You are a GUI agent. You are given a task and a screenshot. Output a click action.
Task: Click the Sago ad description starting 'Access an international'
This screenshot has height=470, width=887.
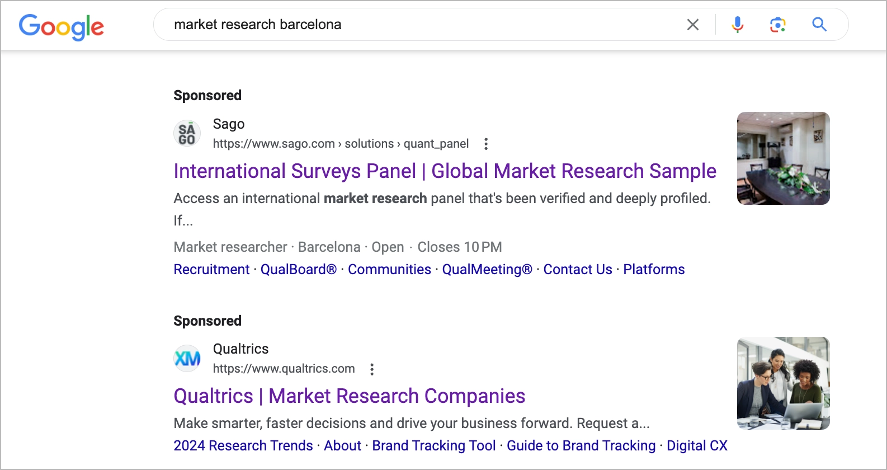click(442, 209)
